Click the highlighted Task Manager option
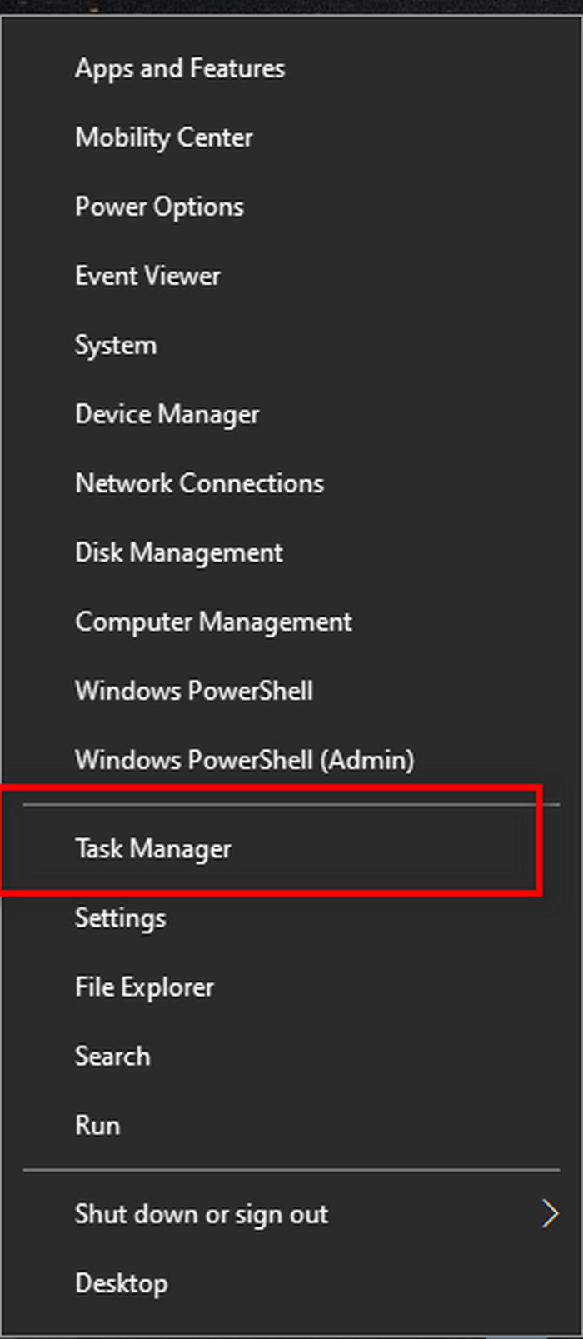Image resolution: width=583 pixels, height=1339 pixels. [153, 848]
